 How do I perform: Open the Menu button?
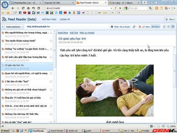pyautogui.click(x=170, y=19)
